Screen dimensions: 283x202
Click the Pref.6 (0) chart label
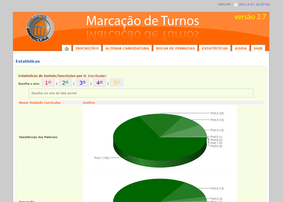point(216,140)
